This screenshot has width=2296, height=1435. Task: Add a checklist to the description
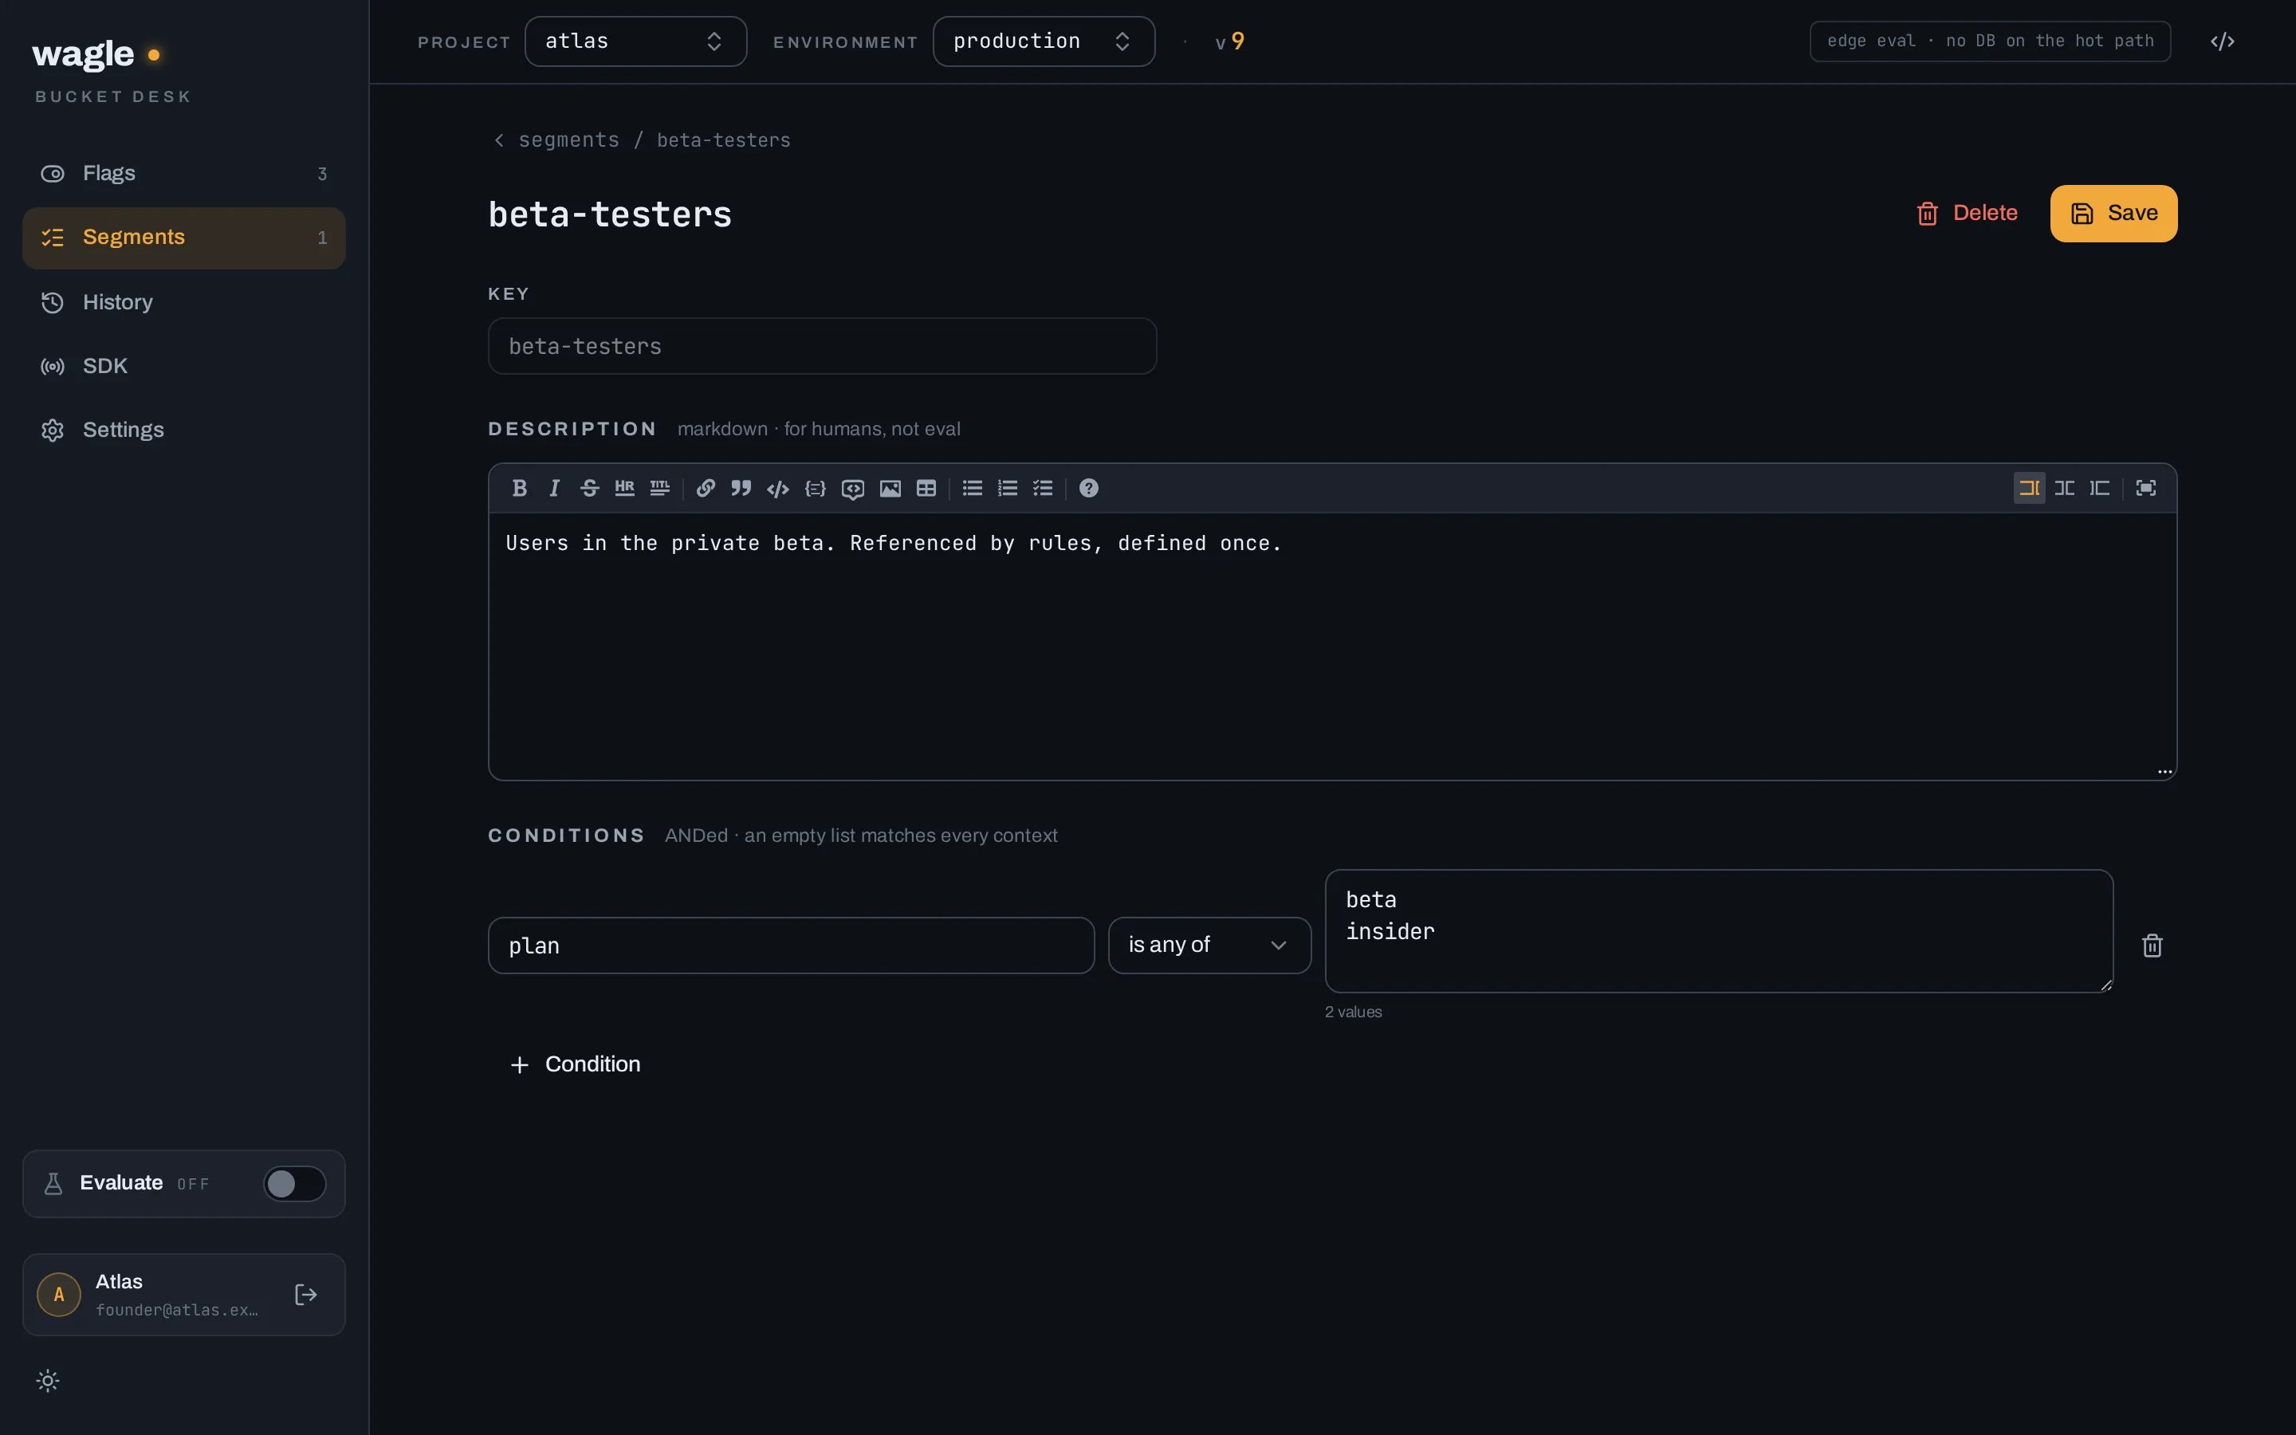pos(1043,488)
